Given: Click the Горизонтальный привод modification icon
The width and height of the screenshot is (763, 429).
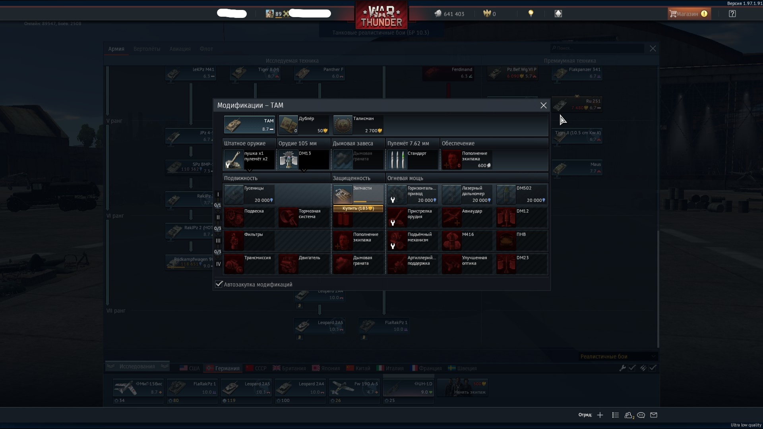Looking at the screenshot, I should (x=397, y=194).
